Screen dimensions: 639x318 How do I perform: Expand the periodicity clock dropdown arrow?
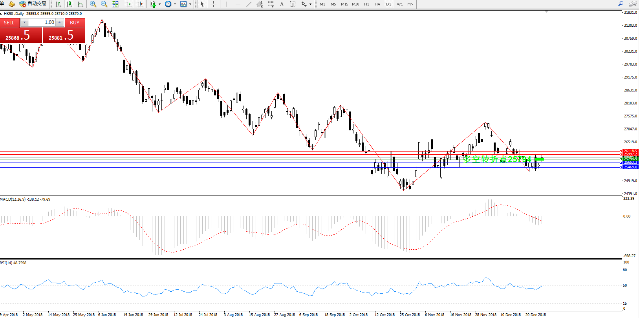pos(175,4)
